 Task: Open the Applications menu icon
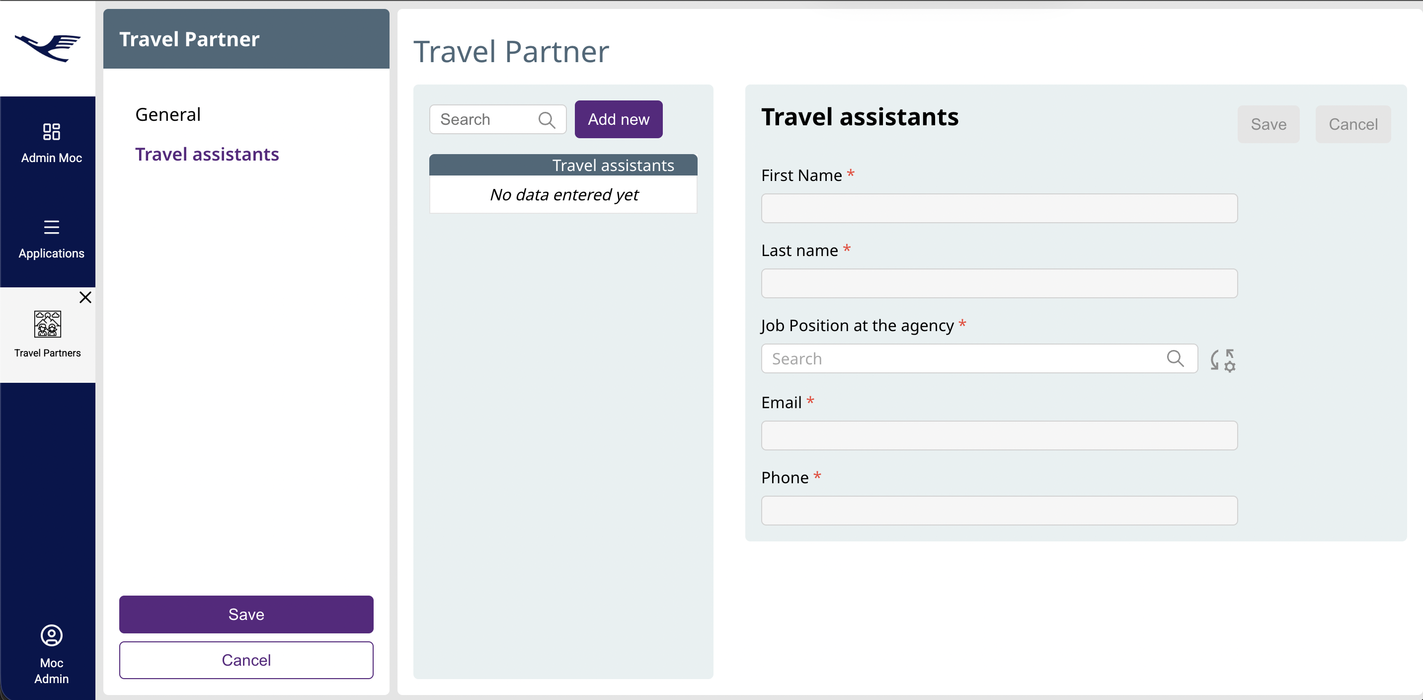51,227
